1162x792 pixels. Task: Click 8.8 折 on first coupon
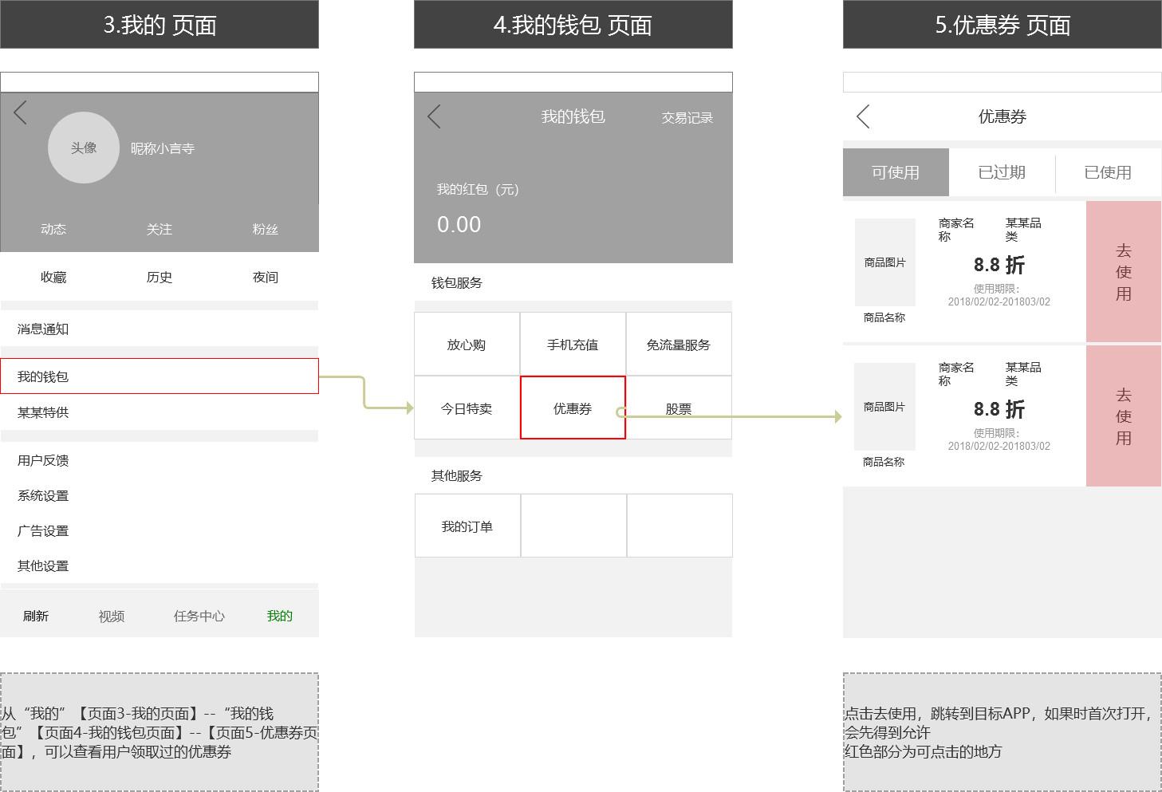[x=999, y=264]
